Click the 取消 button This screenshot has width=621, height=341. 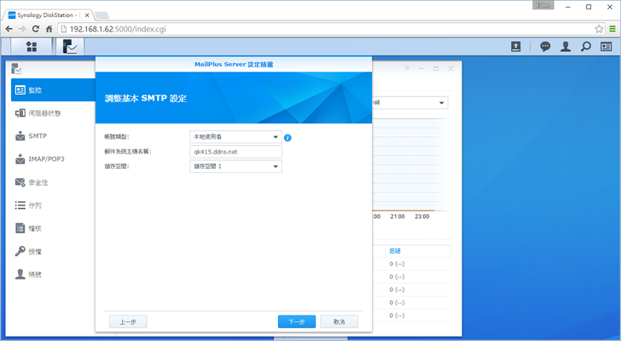(340, 321)
